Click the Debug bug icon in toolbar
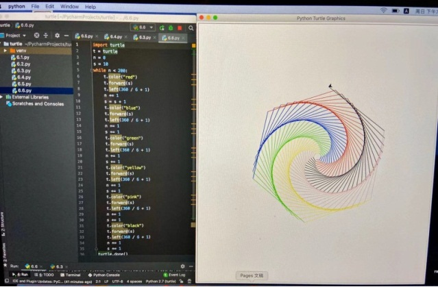The width and height of the screenshot is (438, 287). 171,27
